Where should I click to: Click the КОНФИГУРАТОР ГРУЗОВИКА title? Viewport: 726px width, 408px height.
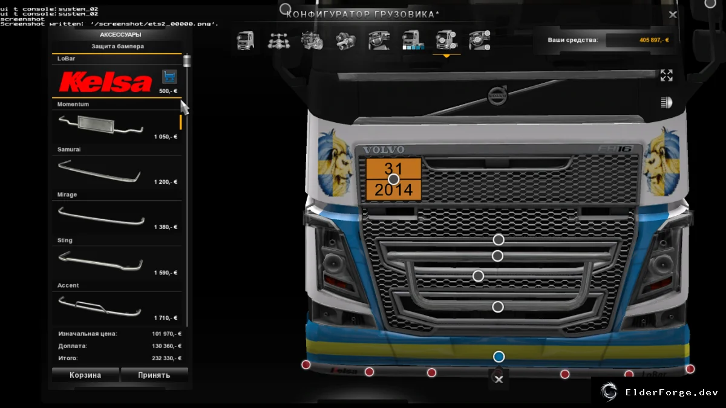(x=363, y=14)
